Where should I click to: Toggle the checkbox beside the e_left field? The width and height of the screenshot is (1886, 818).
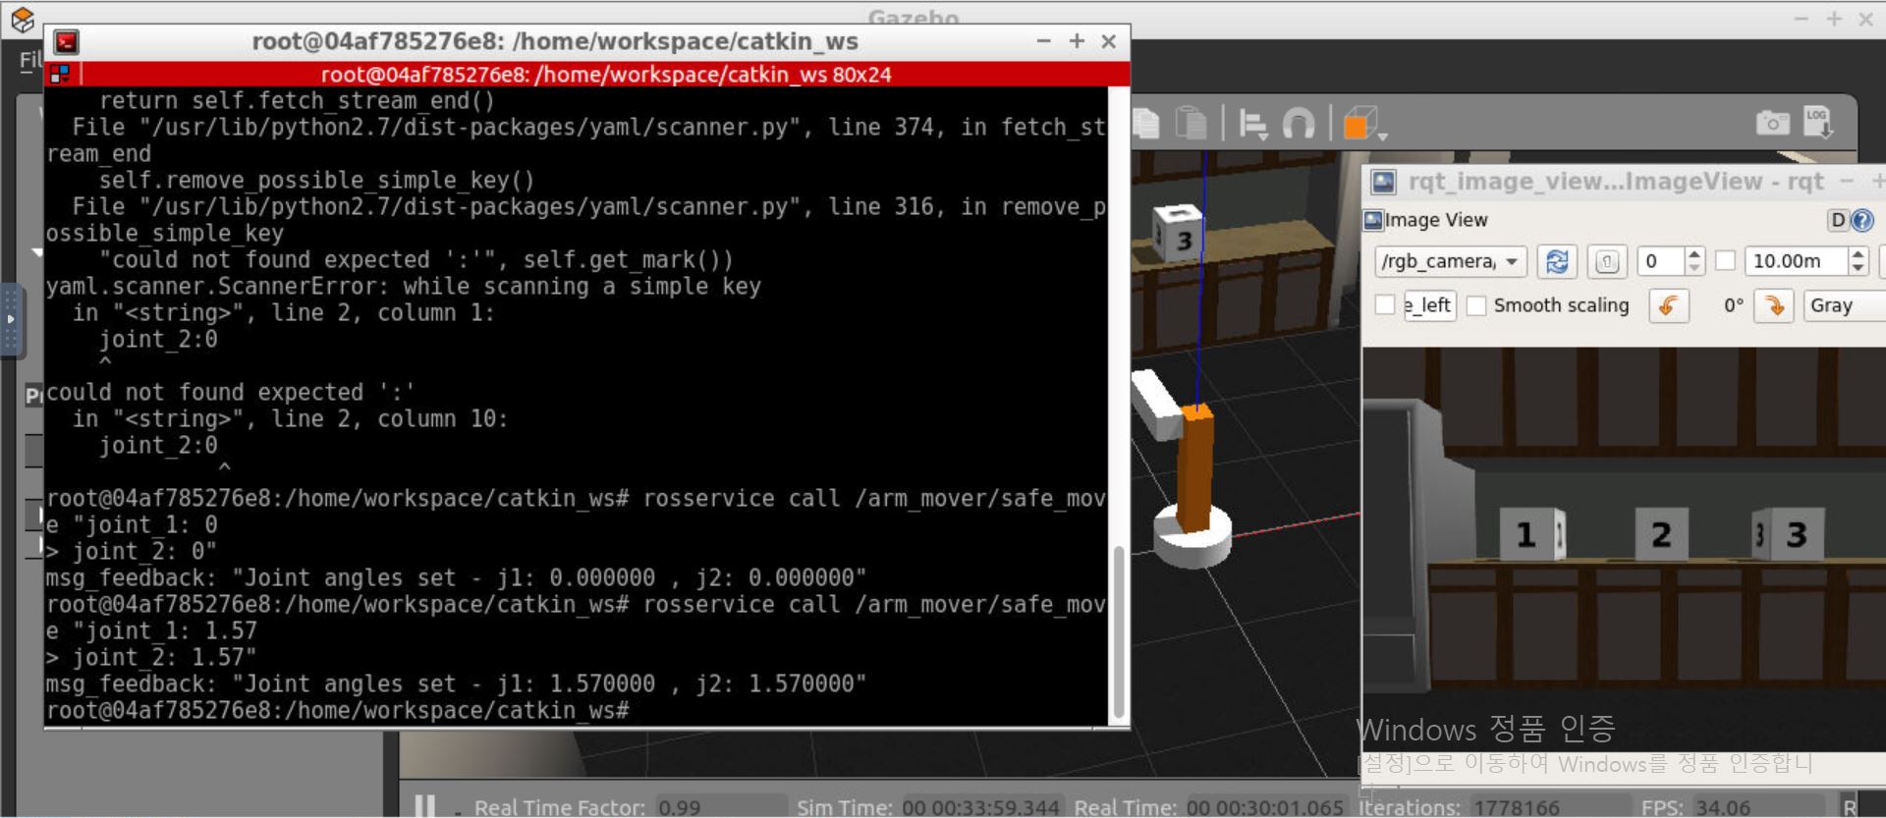pyautogui.click(x=1385, y=304)
